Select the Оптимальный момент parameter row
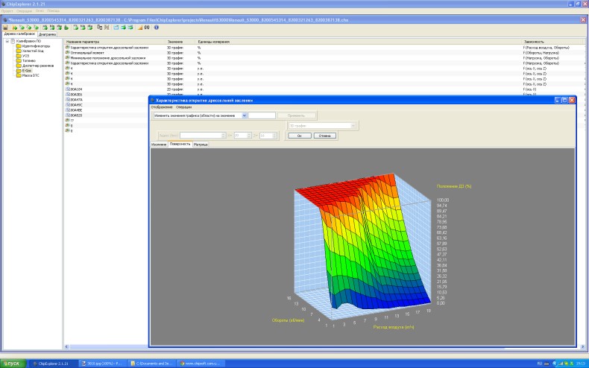This screenshot has height=368, width=589. [x=88, y=53]
